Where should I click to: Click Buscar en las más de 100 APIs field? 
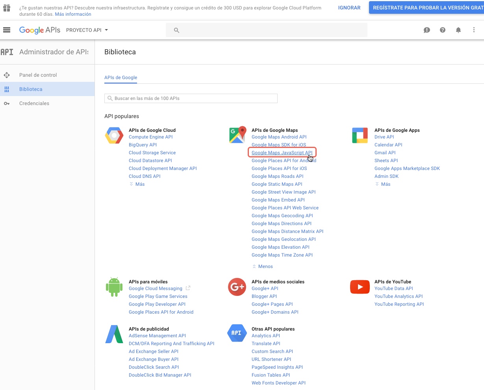(191, 98)
